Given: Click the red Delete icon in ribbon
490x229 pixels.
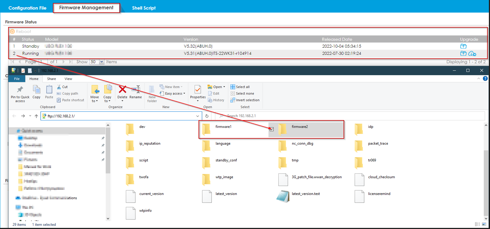Looking at the screenshot, I should (122, 90).
